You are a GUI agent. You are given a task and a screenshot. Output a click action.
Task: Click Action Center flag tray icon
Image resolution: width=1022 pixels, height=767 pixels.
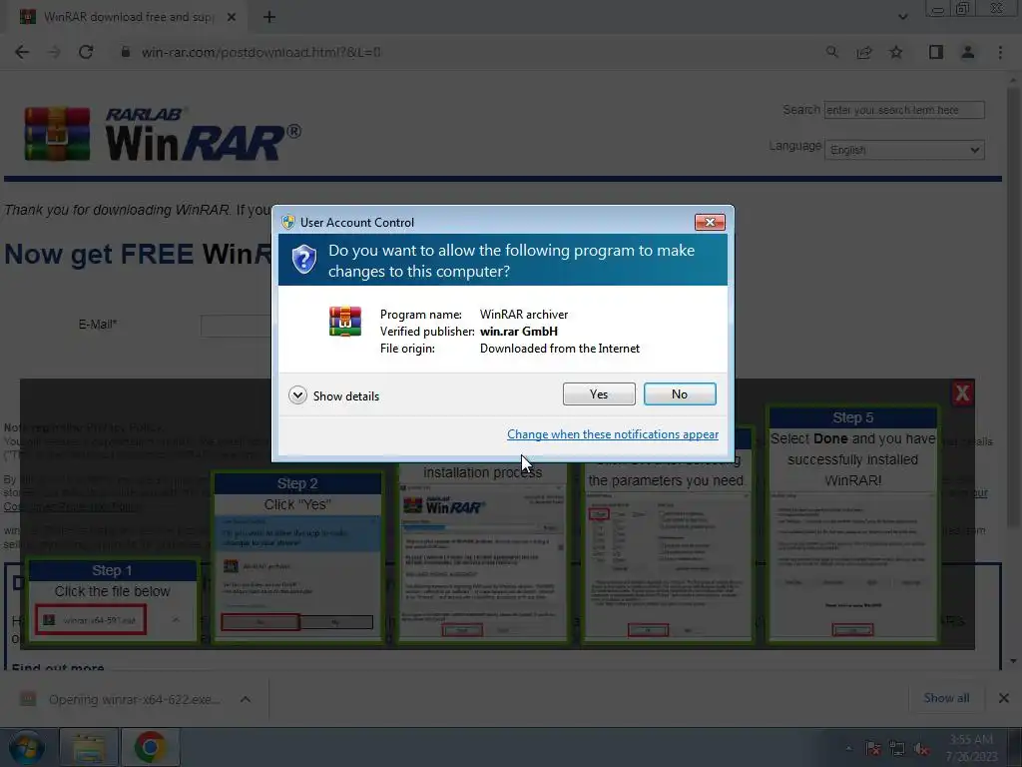pos(873,749)
